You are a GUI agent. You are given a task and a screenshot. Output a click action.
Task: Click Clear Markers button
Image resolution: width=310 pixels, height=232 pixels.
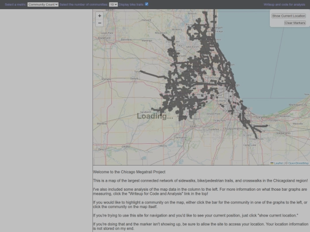295,23
